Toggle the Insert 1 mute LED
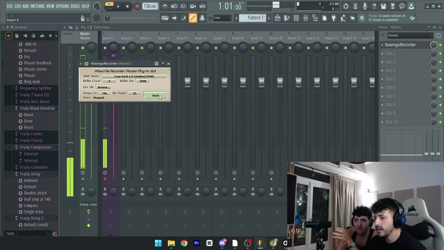The width and height of the screenshot is (444, 250). click(105, 48)
